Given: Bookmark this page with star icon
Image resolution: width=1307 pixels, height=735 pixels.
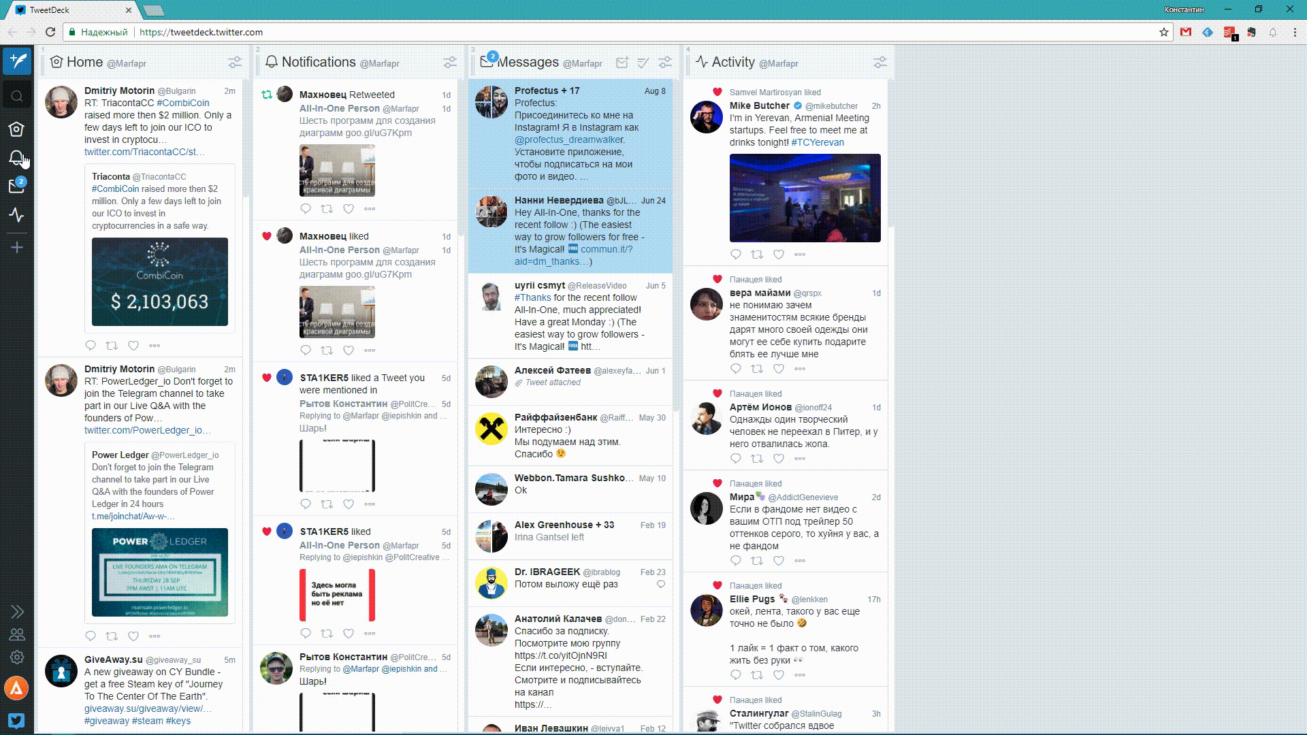Looking at the screenshot, I should (1163, 32).
